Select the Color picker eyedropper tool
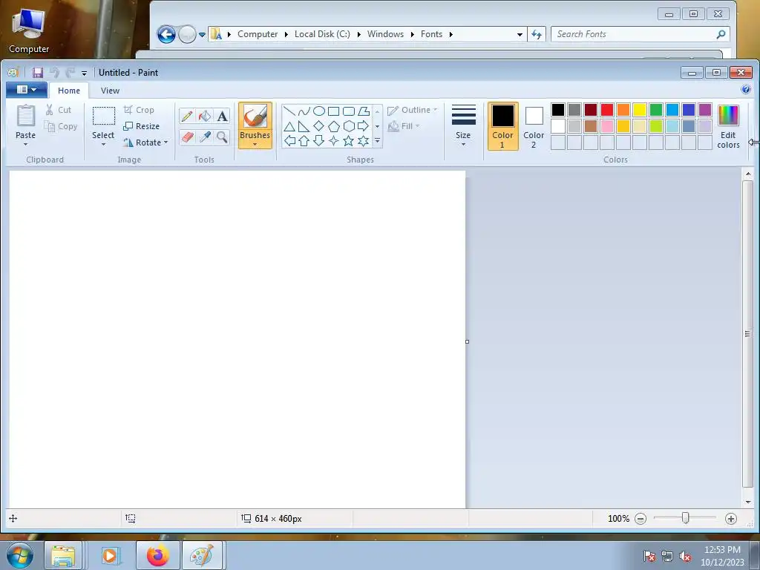The width and height of the screenshot is (760, 570). click(x=205, y=137)
